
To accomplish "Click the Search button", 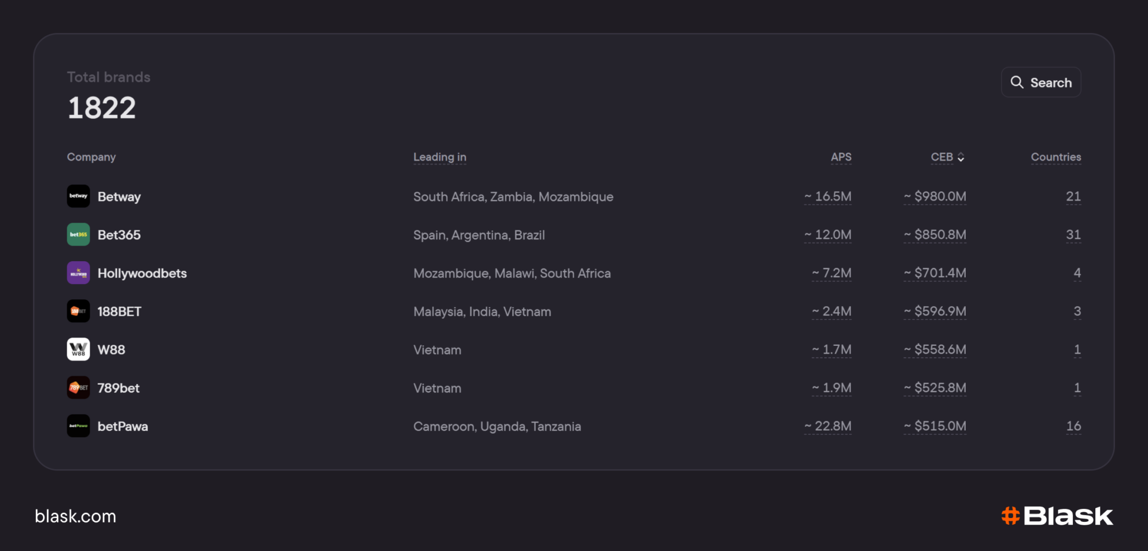I will coord(1041,82).
